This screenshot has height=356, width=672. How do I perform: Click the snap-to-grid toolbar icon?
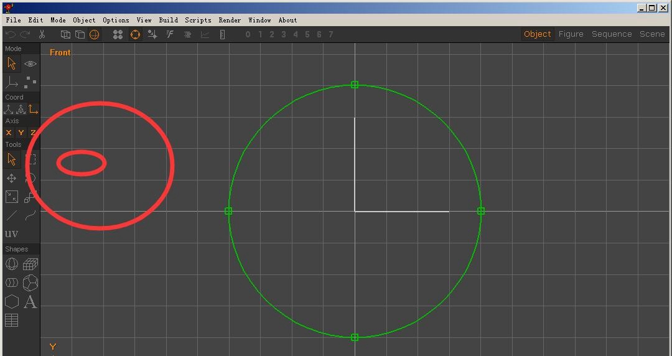pyautogui.click(x=152, y=34)
